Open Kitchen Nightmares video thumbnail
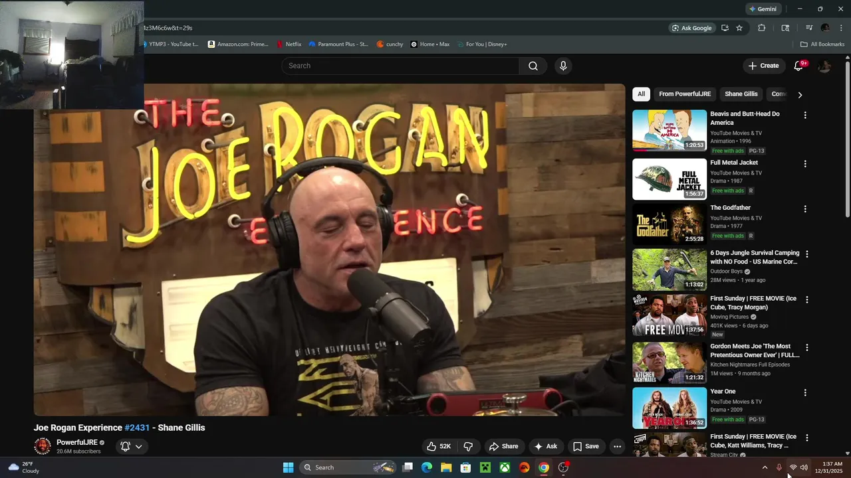The image size is (851, 478). [669, 362]
